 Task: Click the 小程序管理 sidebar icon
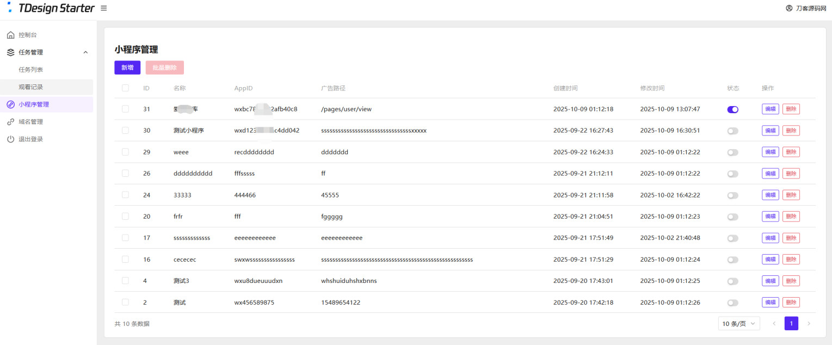[x=10, y=104]
